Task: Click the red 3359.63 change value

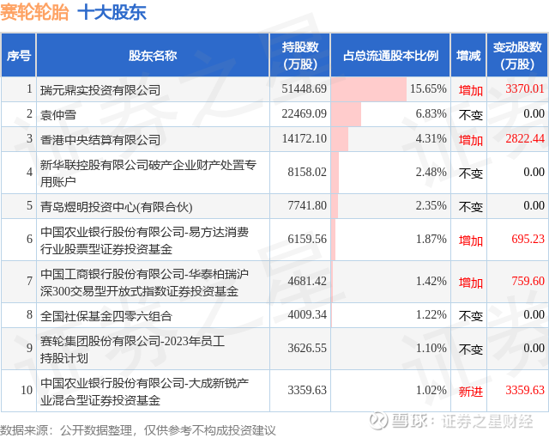Action: (x=525, y=390)
